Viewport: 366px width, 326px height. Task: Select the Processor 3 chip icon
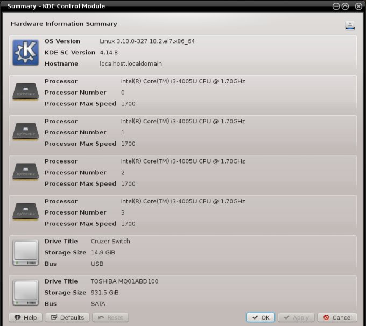point(25,212)
